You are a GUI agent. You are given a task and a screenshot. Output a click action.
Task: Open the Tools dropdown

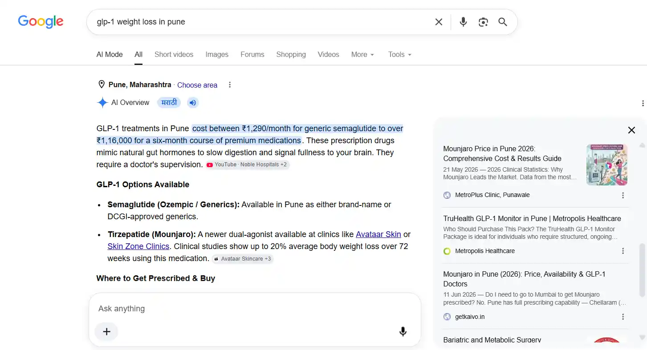399,54
